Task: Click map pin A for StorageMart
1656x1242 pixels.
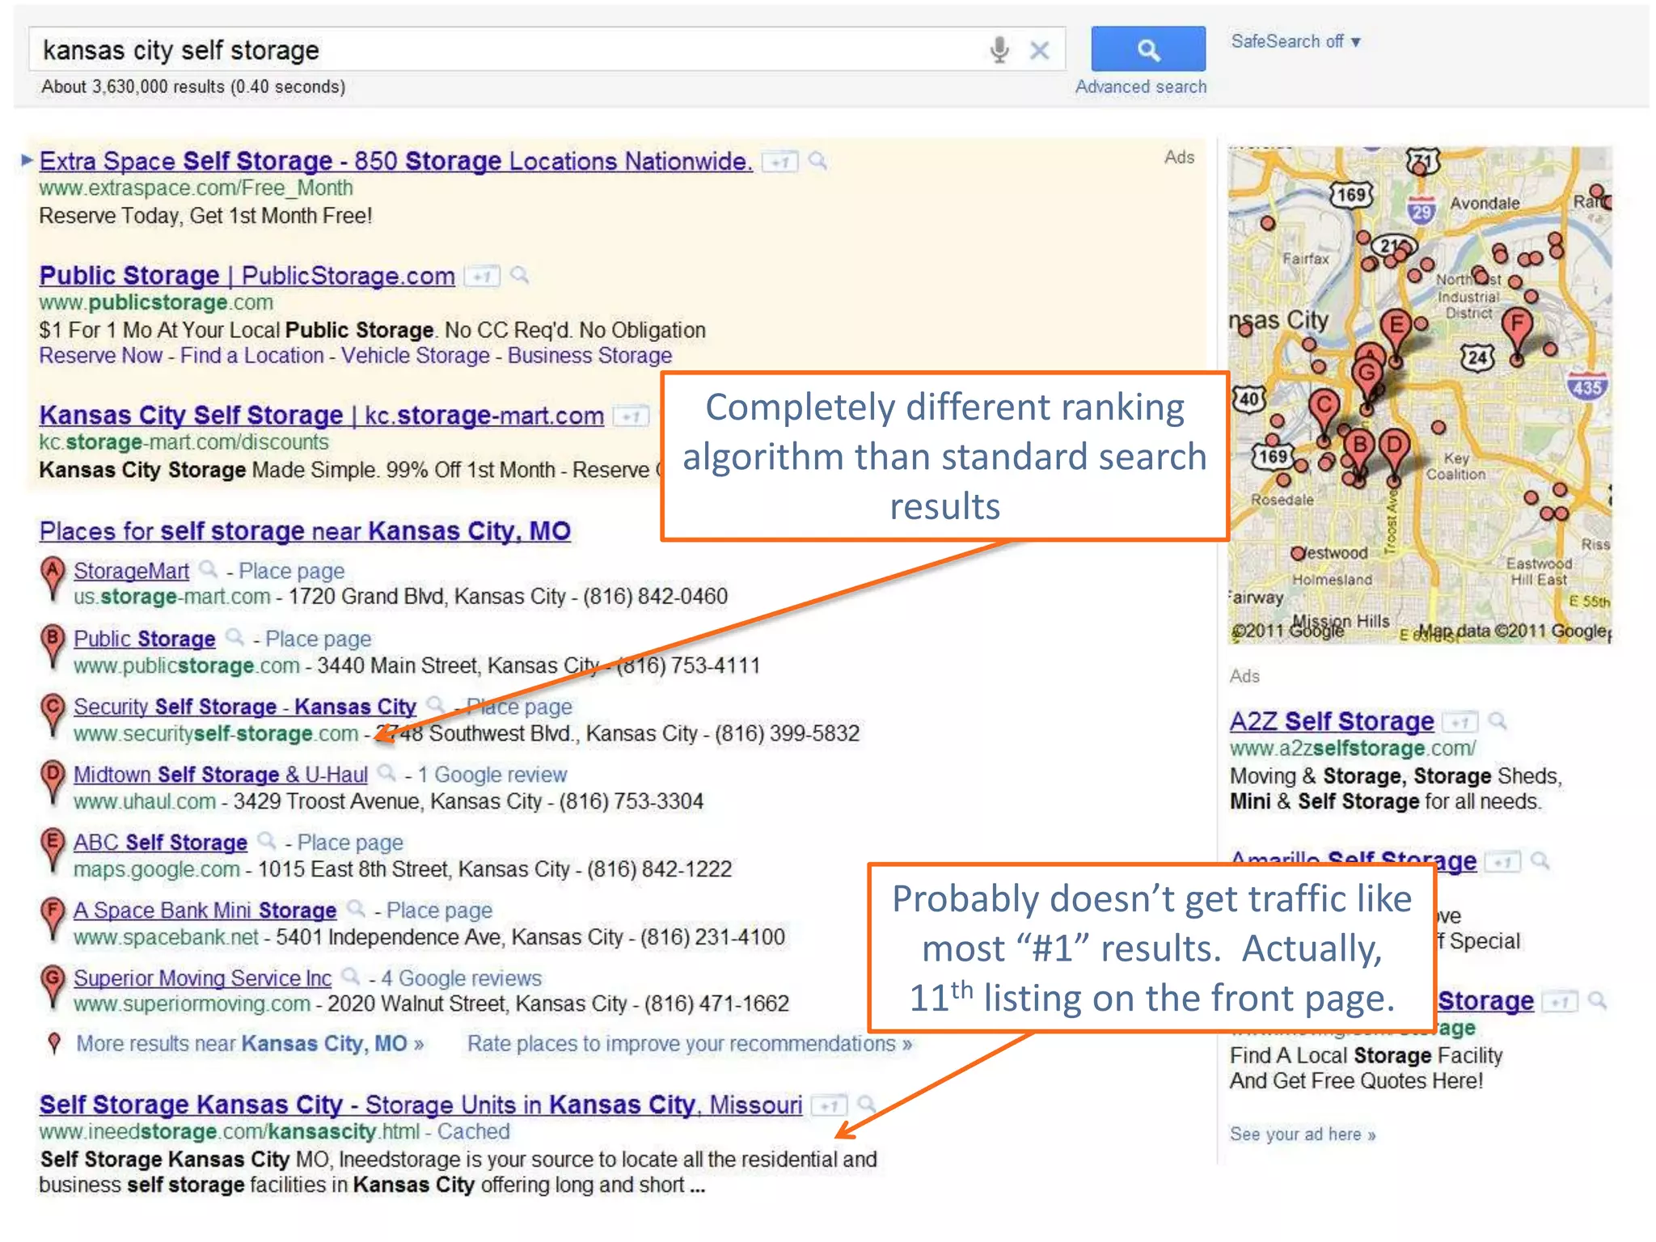Action: pos(52,578)
